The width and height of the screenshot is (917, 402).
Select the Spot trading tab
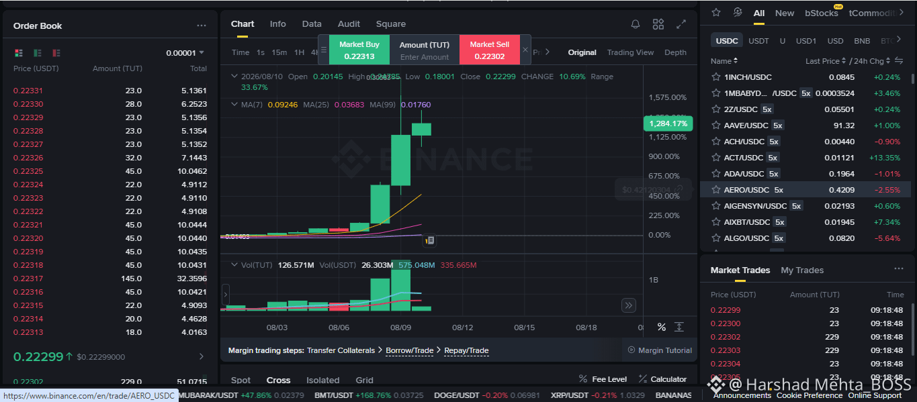(x=241, y=380)
